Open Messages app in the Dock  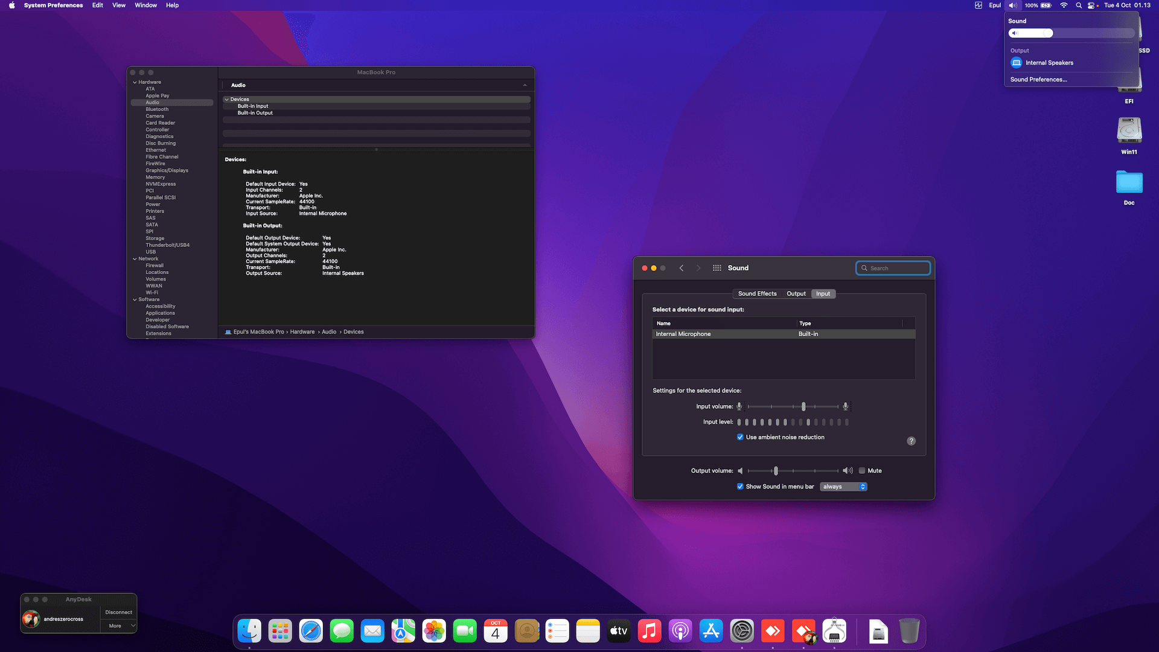coord(342,631)
